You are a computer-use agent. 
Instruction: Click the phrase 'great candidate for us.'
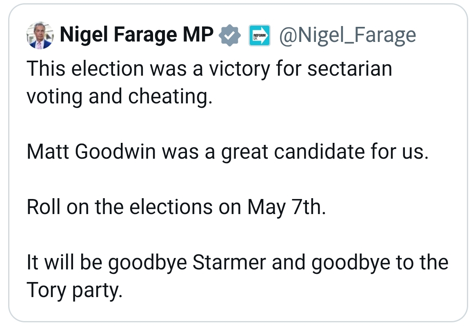[325, 151]
